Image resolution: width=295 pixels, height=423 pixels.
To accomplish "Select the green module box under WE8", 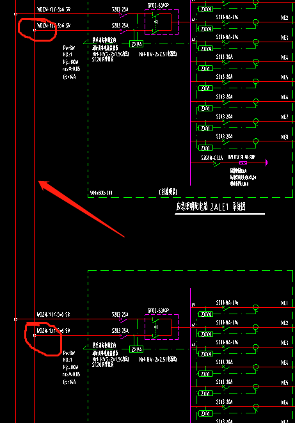I will pyautogui.click(x=205, y=148).
